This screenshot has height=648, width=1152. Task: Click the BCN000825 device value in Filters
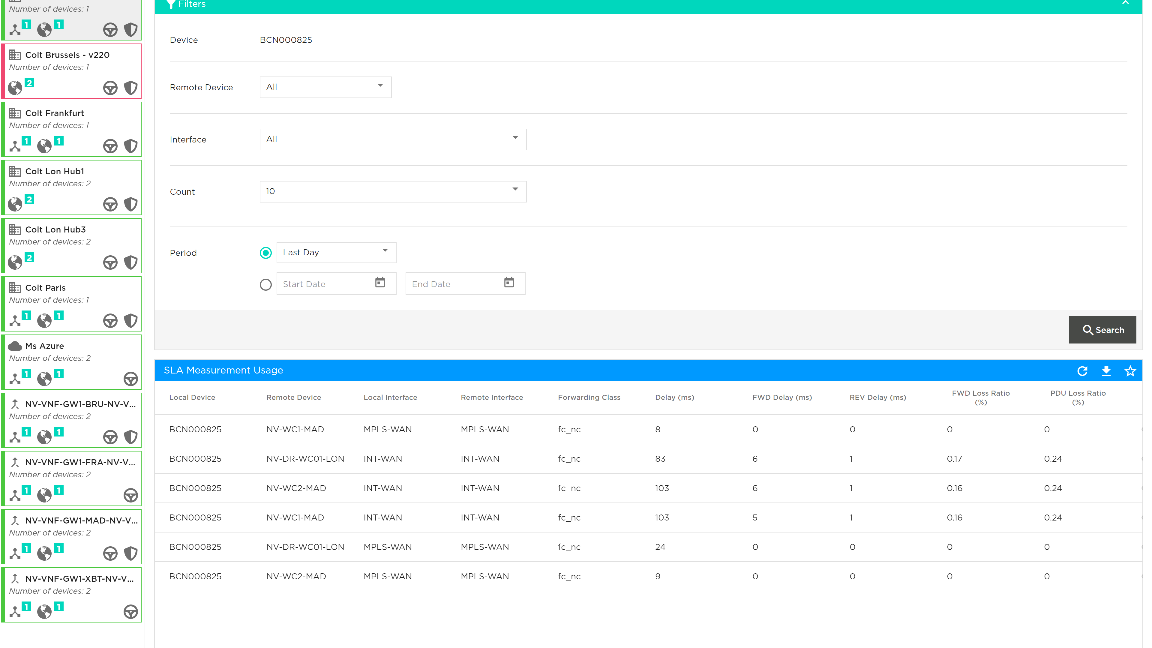286,40
